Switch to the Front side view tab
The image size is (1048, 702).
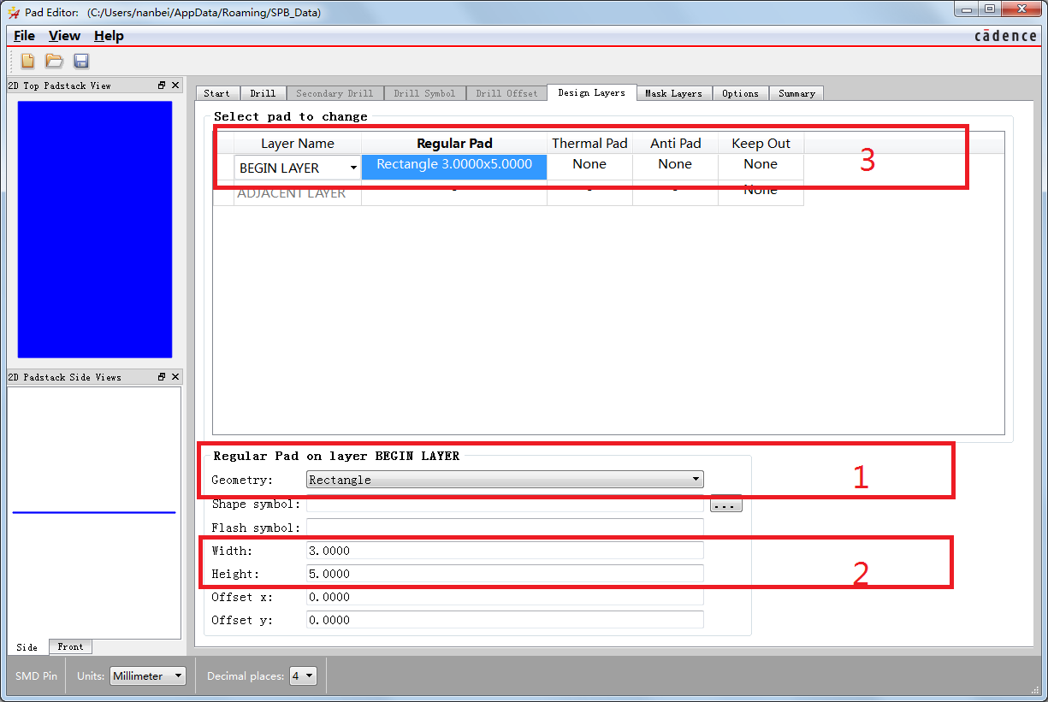[x=70, y=647]
